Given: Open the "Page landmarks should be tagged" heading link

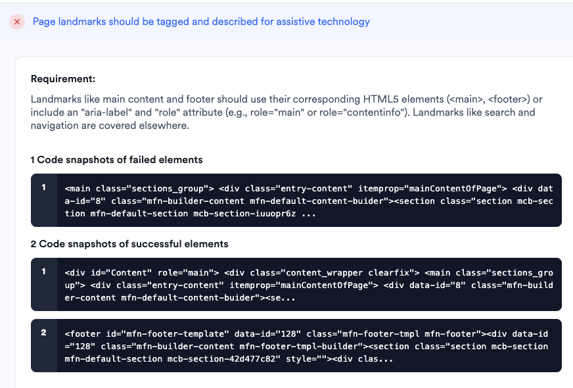Looking at the screenshot, I should 201,22.
